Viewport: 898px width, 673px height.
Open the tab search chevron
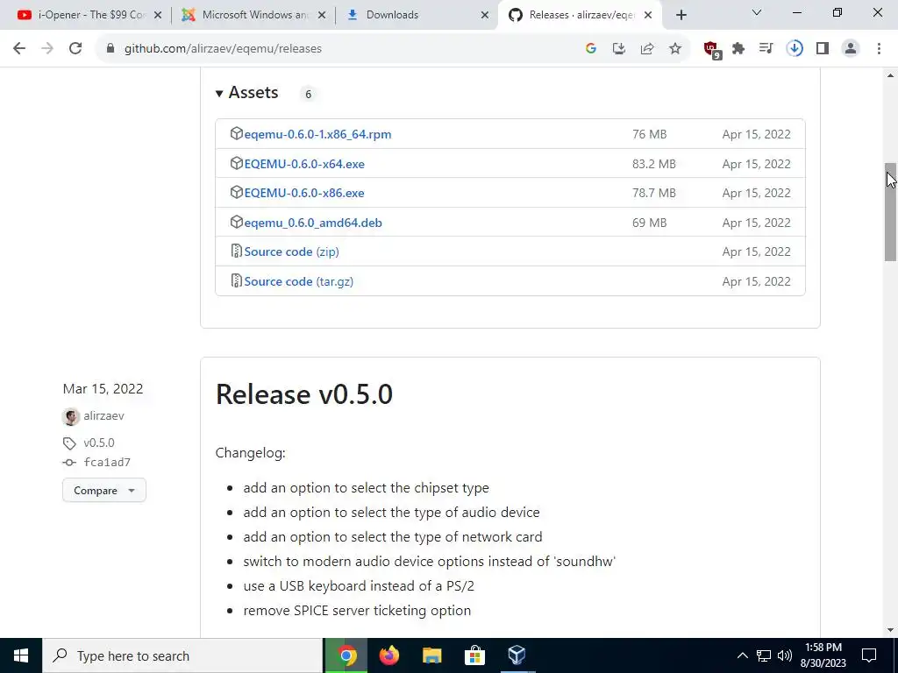pos(757,12)
